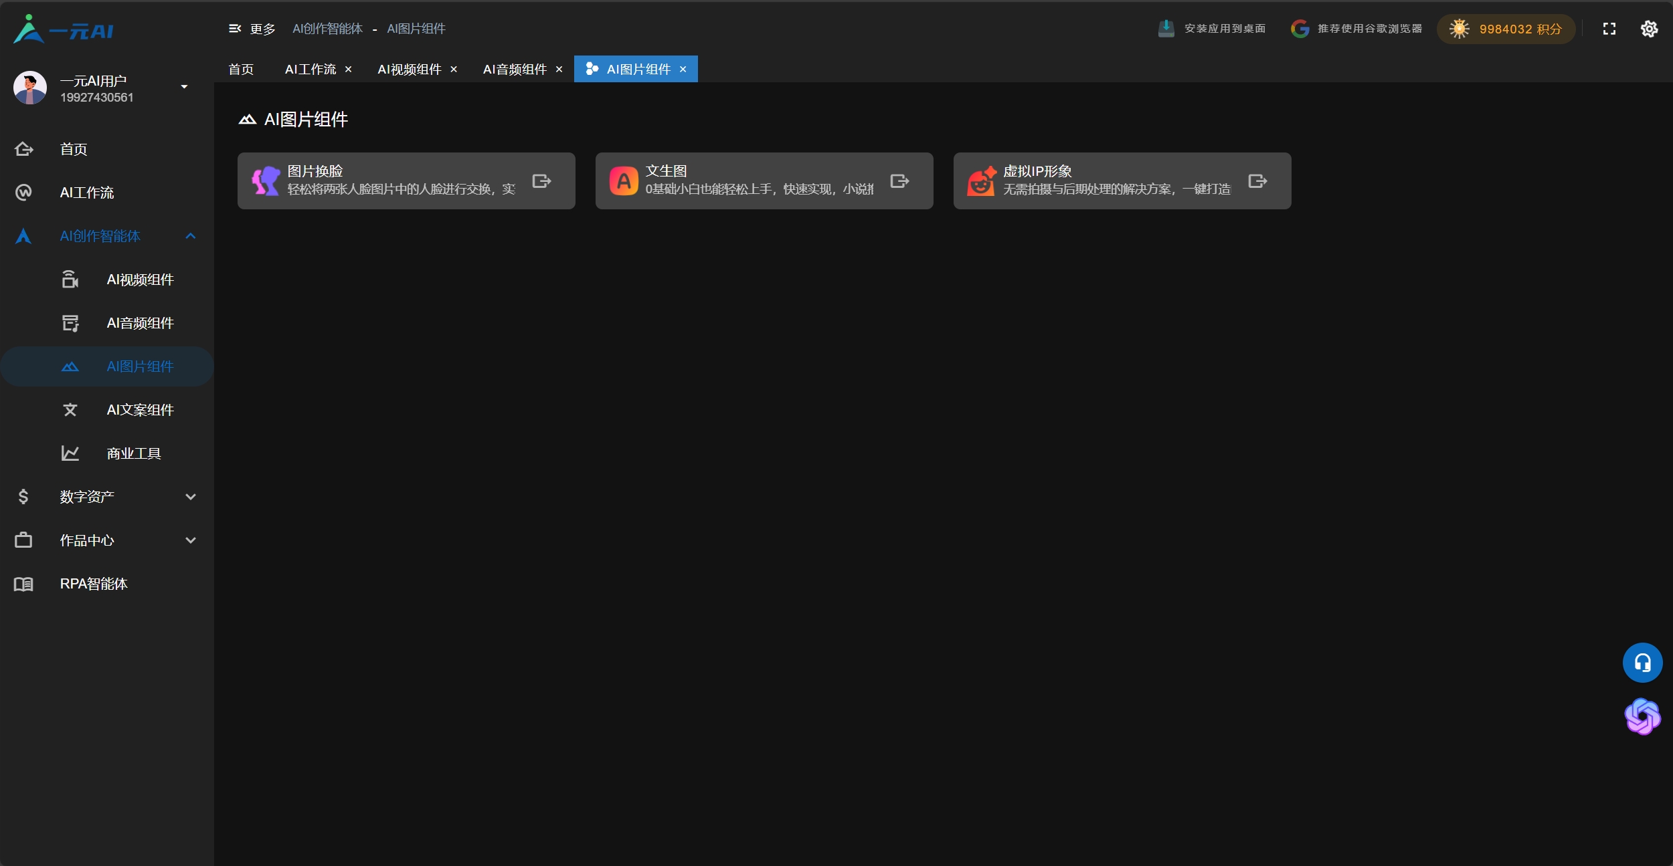Switch to the AI视频组件 tab

click(409, 70)
